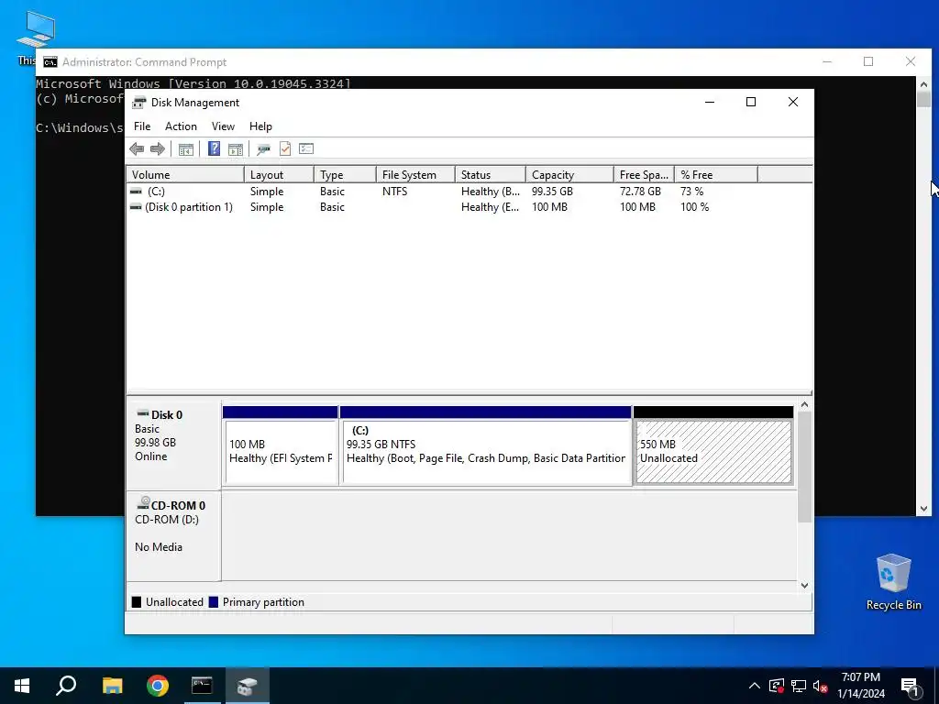Open the Recycle Bin desktop icon
939x704 pixels.
(893, 582)
